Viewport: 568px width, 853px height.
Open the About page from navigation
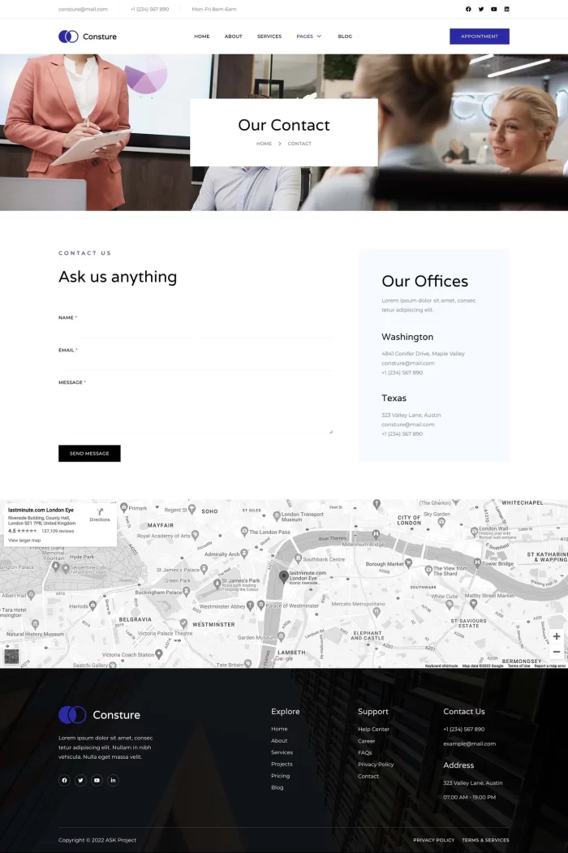[x=233, y=37]
